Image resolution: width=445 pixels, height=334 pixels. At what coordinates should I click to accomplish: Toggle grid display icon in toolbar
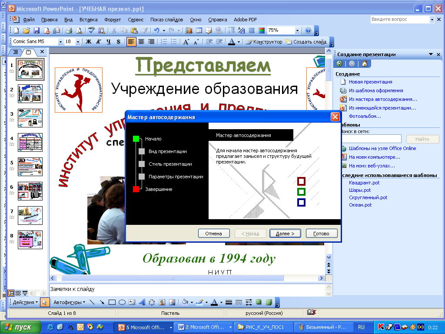tap(252, 30)
